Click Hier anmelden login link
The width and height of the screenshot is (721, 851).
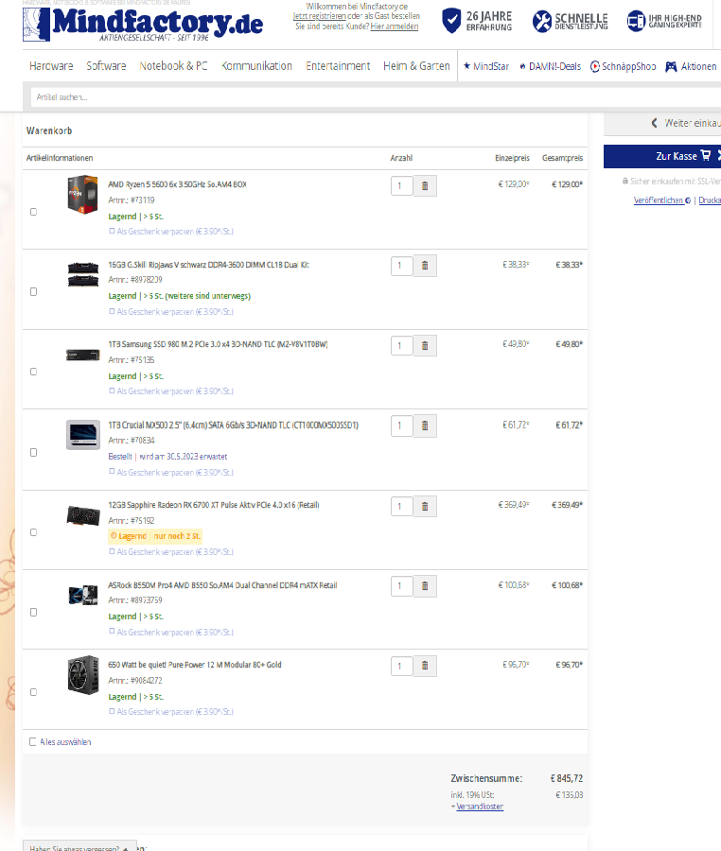point(395,26)
